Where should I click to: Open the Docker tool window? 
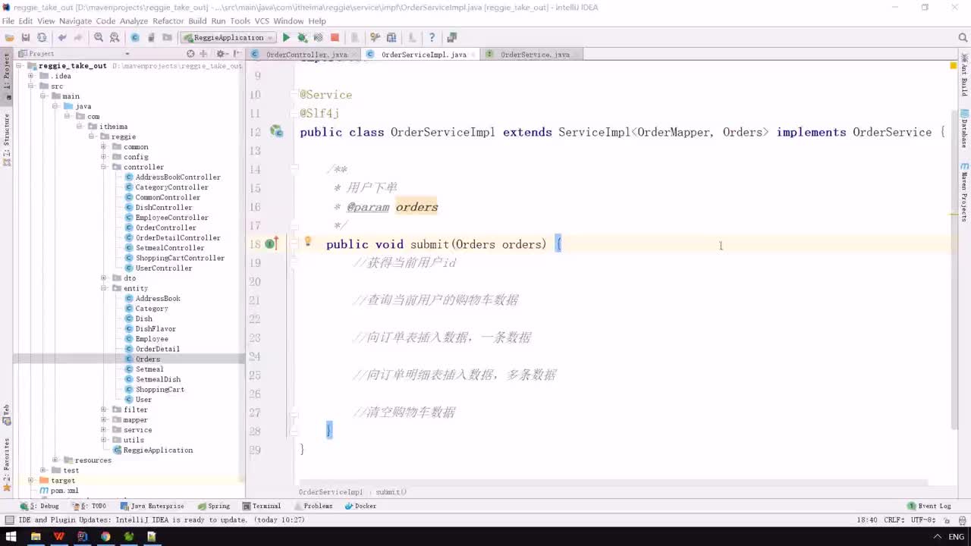[x=360, y=506]
